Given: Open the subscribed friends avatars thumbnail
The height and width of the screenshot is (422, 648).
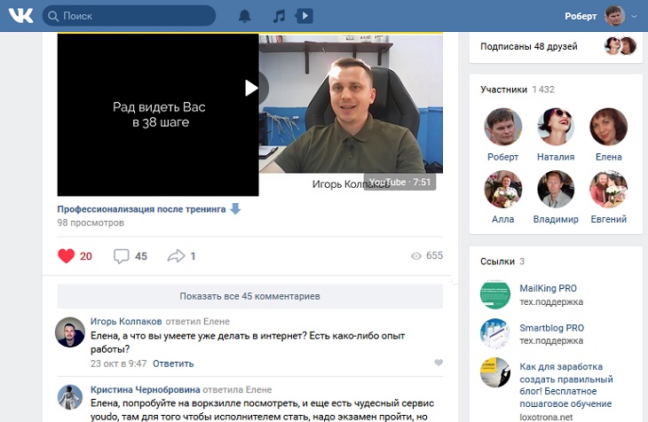Looking at the screenshot, I should (x=620, y=46).
